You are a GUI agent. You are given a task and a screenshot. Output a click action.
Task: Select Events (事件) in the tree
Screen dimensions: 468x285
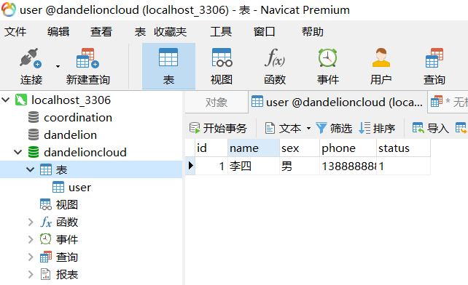tap(67, 239)
